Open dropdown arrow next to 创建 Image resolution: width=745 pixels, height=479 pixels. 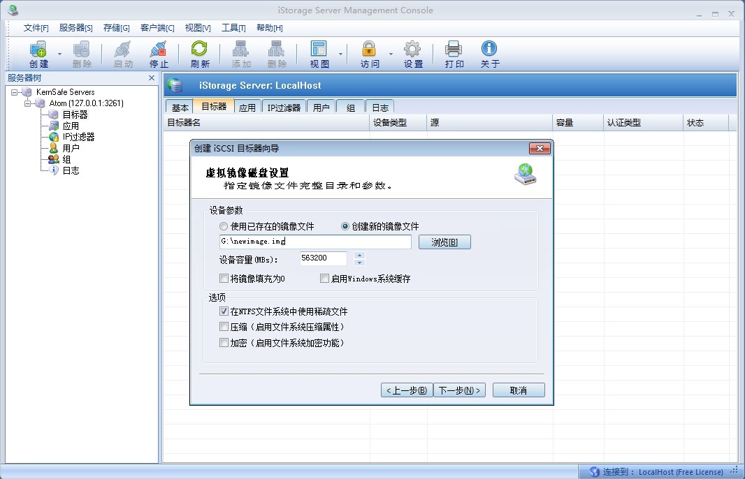tap(59, 54)
